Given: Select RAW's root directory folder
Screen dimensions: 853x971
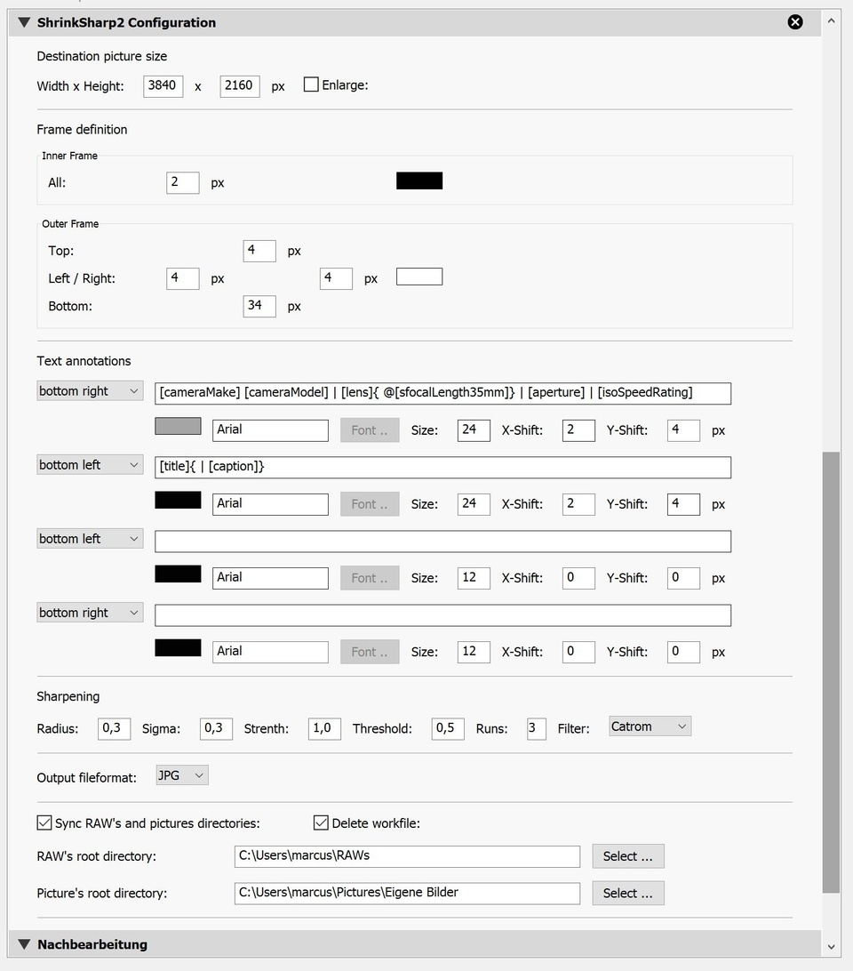Looking at the screenshot, I should (x=627, y=856).
